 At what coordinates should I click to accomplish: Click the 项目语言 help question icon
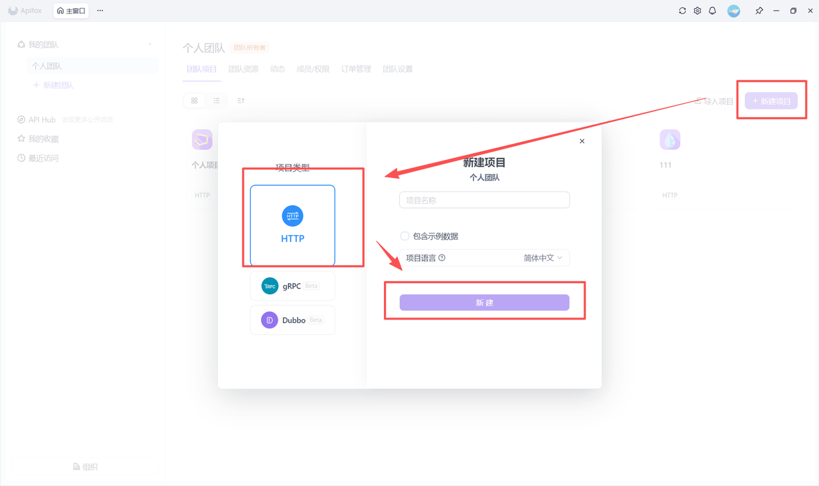pyautogui.click(x=441, y=258)
